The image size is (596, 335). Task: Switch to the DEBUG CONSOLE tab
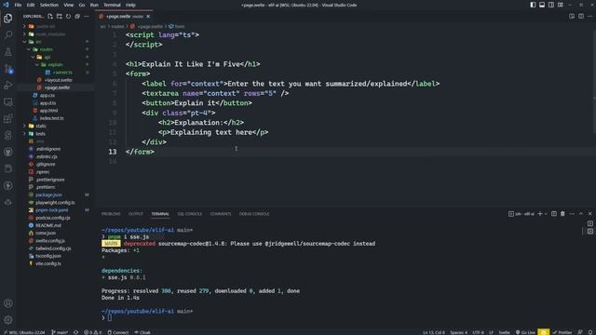254,214
